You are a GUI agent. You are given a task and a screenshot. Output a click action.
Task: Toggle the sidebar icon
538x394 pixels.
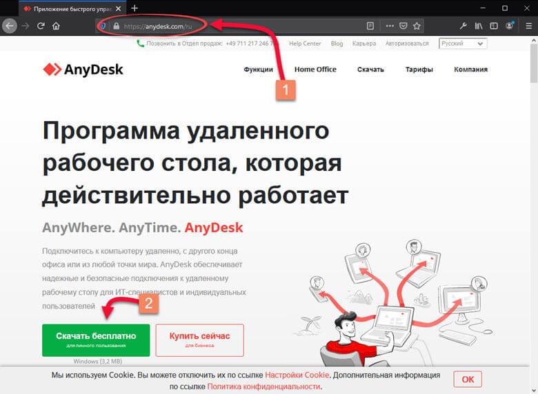[x=494, y=26]
